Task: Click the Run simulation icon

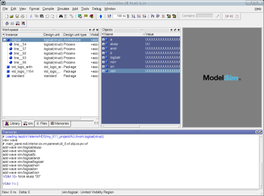Action: 133,16
